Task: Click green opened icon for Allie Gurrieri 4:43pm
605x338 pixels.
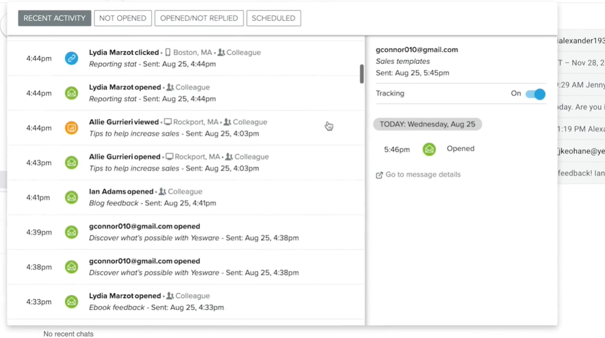Action: (x=71, y=163)
